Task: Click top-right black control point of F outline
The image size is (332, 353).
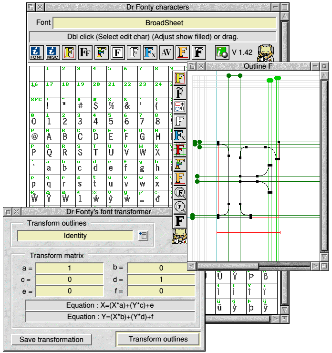Action: pos(279,142)
